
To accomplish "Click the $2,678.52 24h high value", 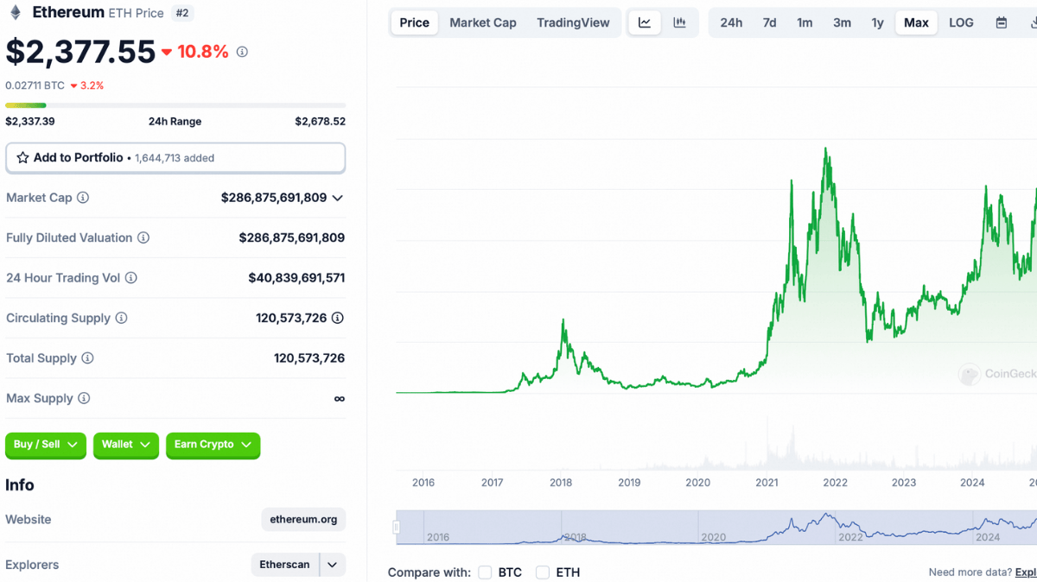I will tap(321, 122).
